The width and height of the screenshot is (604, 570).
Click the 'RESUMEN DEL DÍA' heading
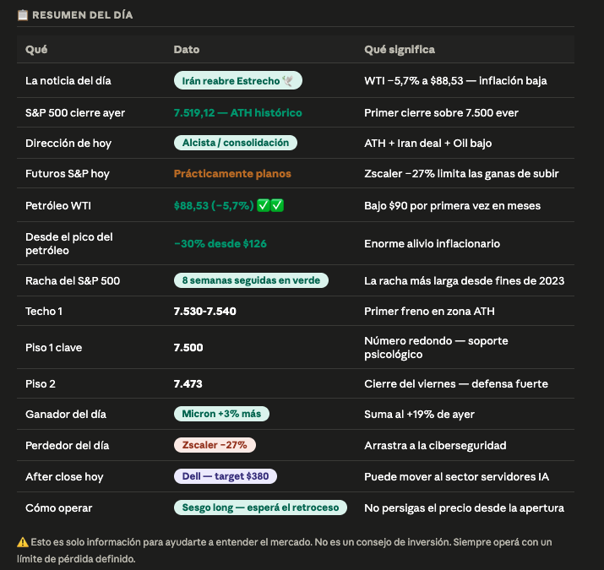click(83, 15)
